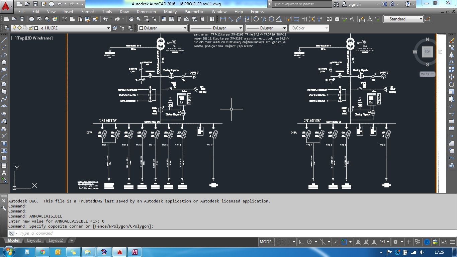Expand the _e_HUCRE layer dropdown
The height and width of the screenshot is (257, 457).
coord(108,28)
